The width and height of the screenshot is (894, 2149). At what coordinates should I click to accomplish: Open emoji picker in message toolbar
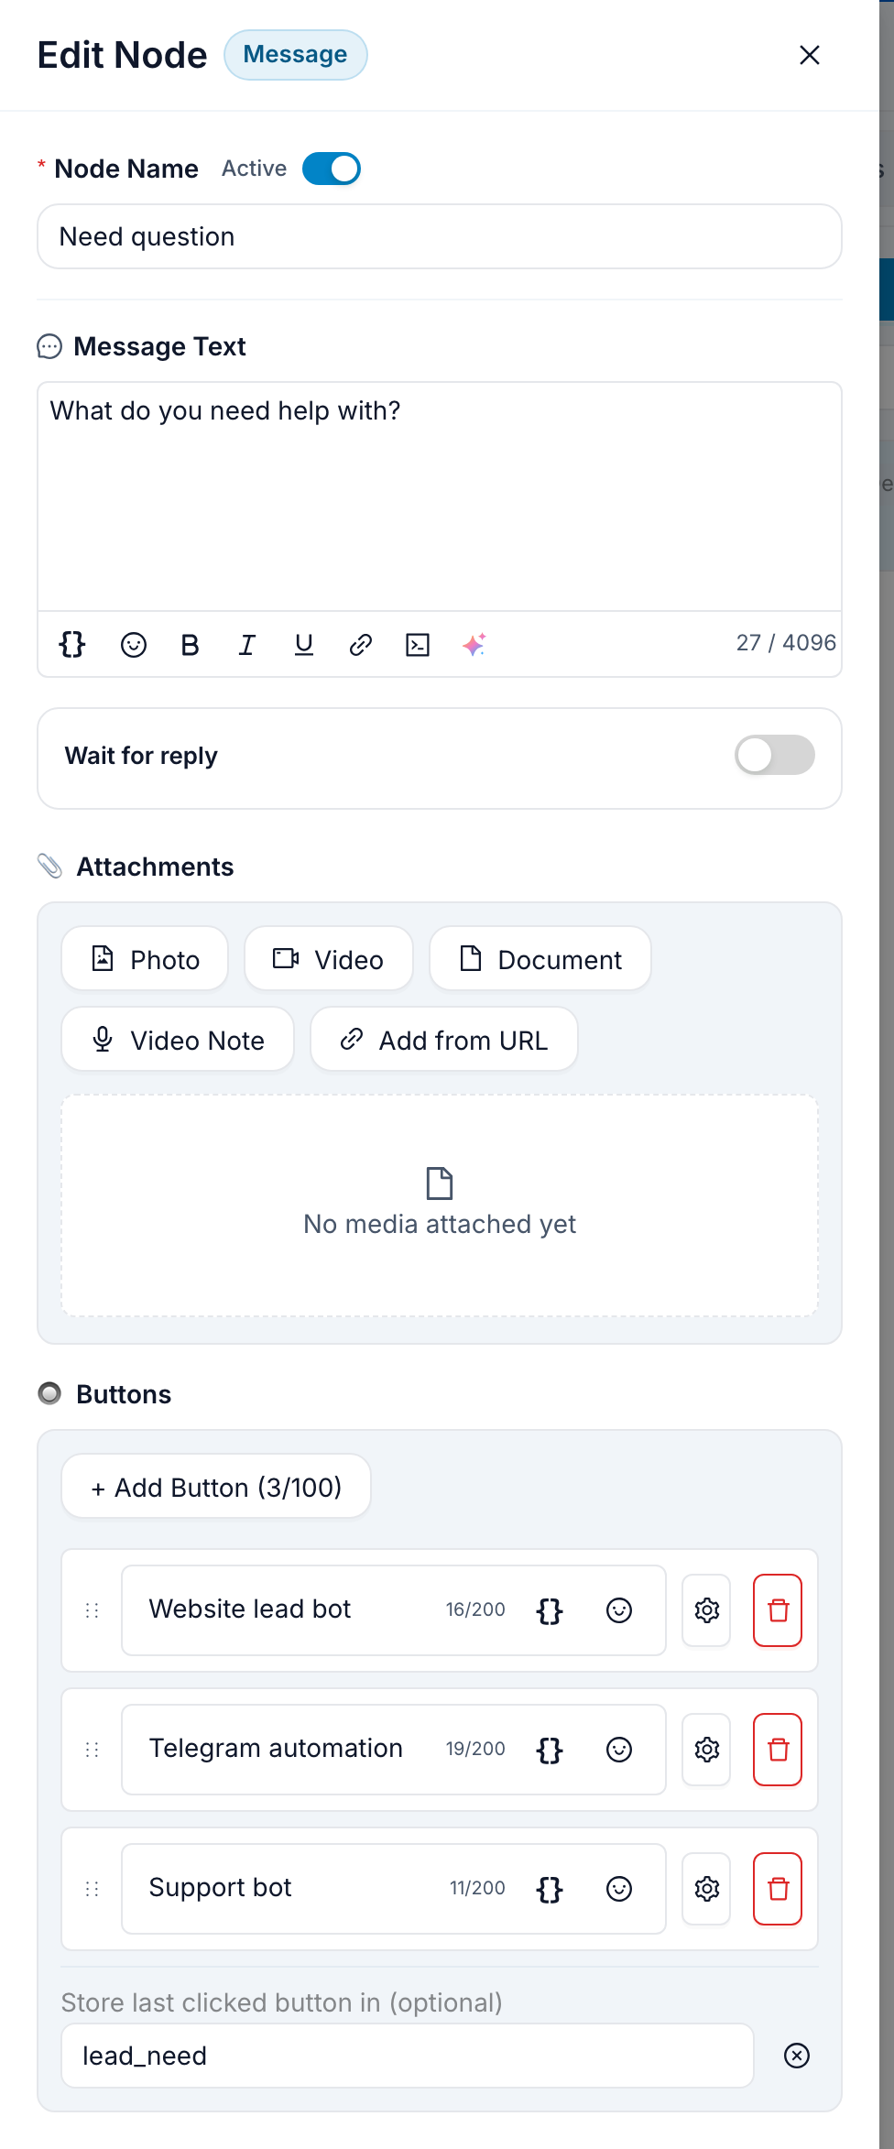134,645
